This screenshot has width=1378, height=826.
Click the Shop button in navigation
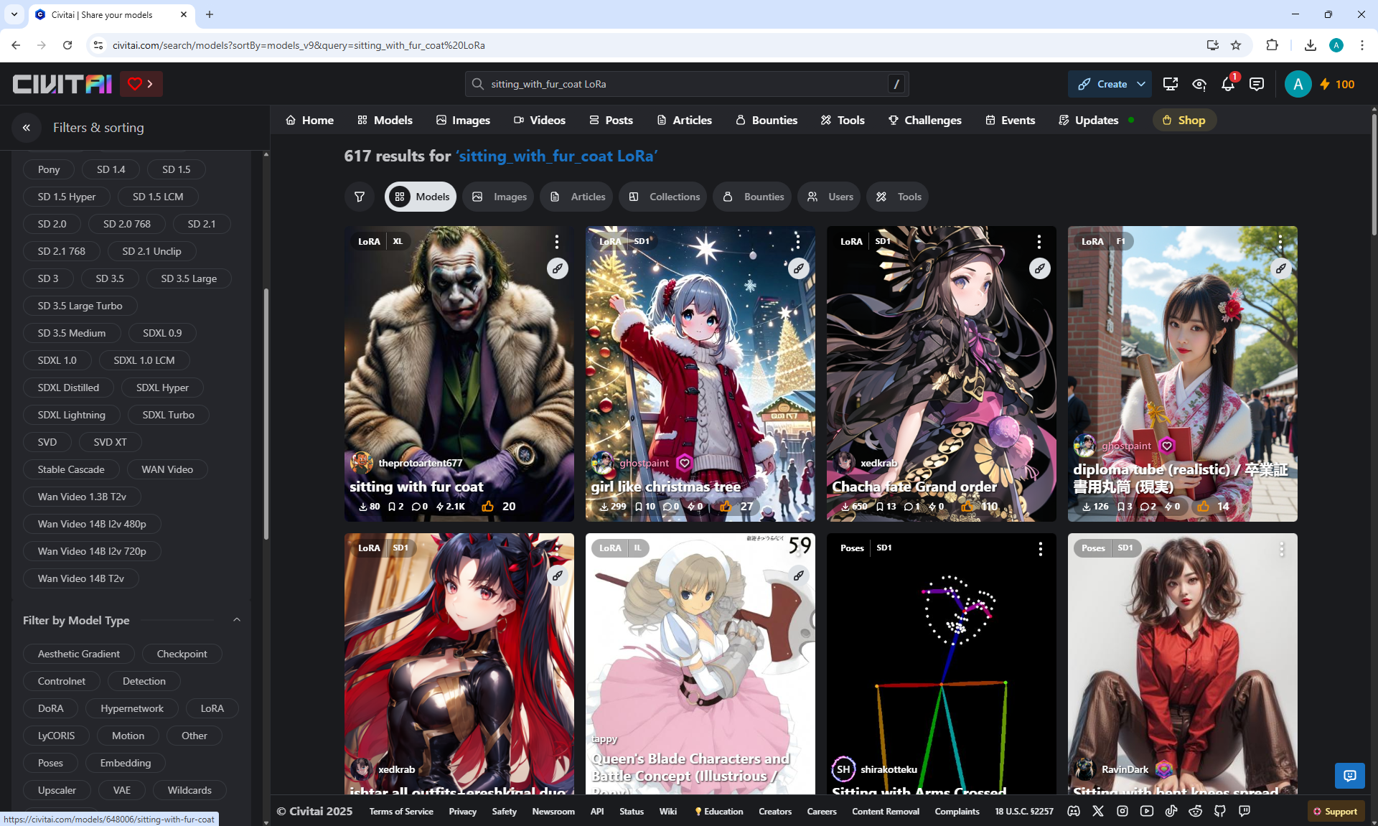point(1184,120)
